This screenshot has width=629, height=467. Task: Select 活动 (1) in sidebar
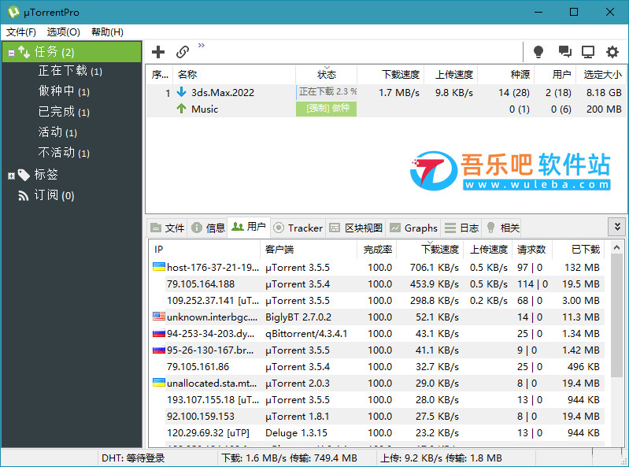(57, 132)
